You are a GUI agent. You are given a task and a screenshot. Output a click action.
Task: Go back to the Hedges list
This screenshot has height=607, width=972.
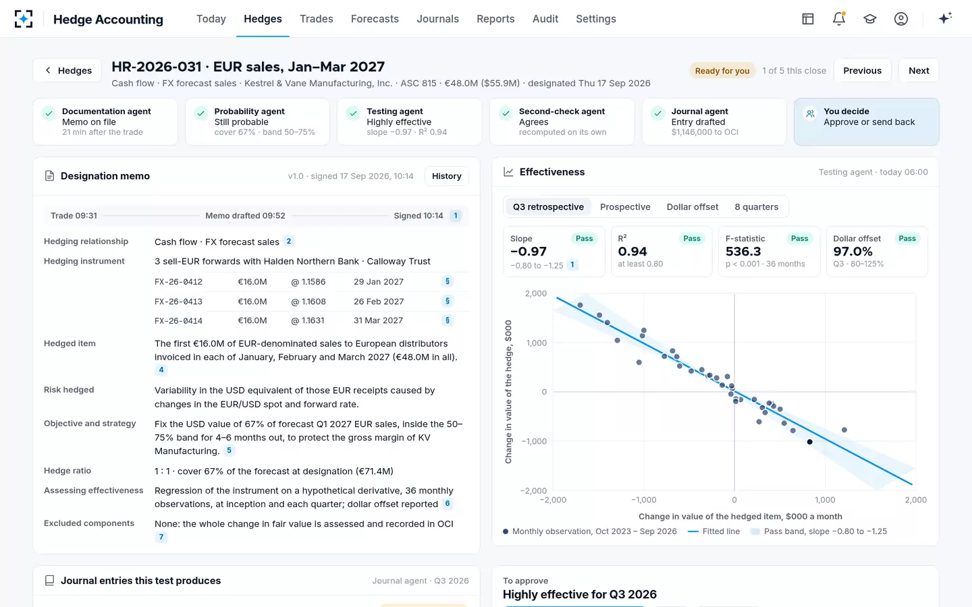[67, 70]
